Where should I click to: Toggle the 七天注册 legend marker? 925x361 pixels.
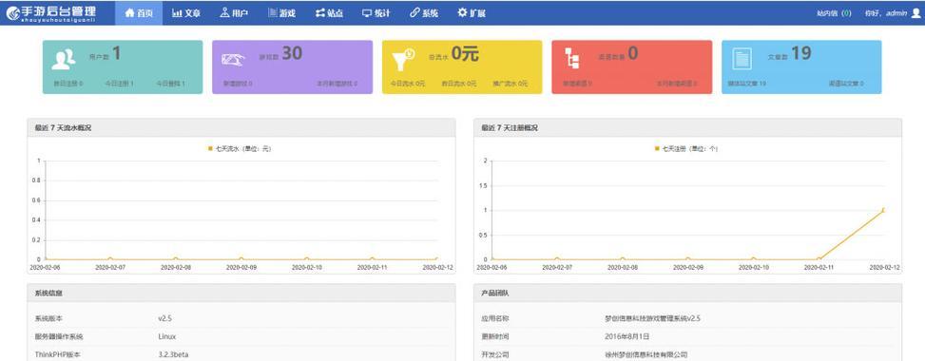point(657,148)
